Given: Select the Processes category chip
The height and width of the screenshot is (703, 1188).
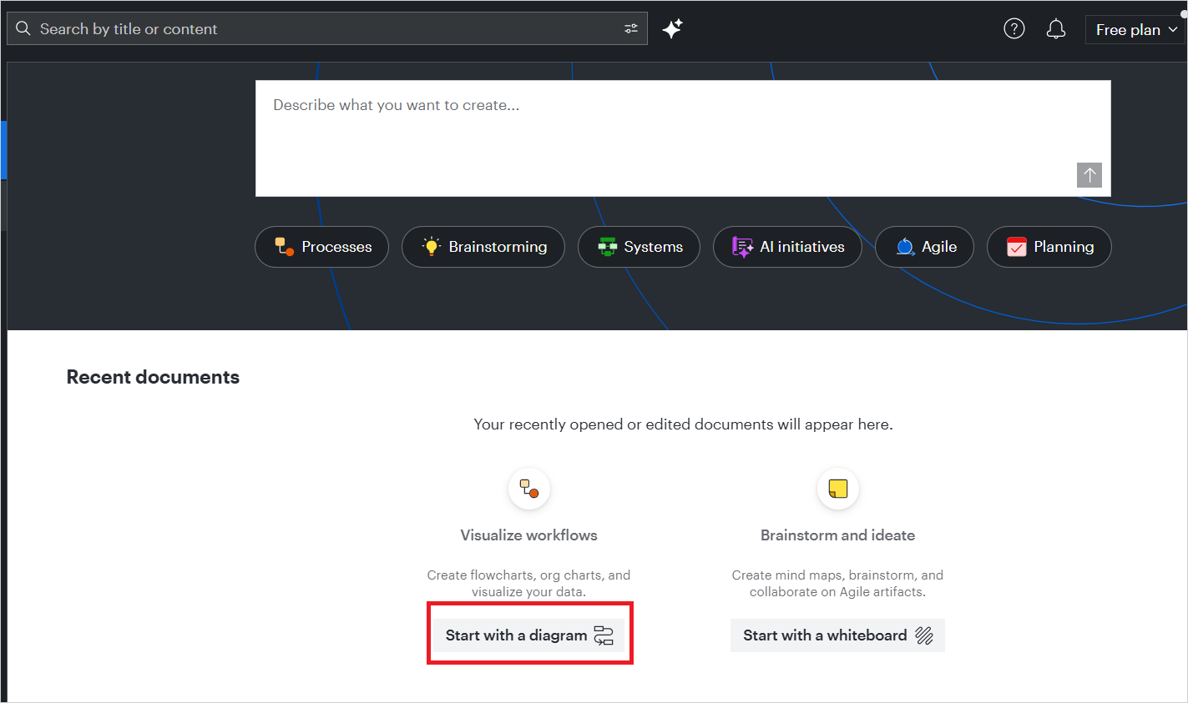Looking at the screenshot, I should click(321, 247).
